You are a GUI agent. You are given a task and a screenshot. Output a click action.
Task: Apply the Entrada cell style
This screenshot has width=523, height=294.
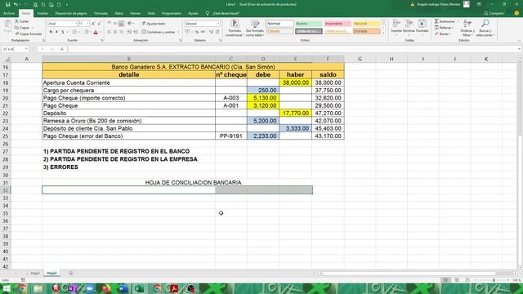tap(366, 31)
